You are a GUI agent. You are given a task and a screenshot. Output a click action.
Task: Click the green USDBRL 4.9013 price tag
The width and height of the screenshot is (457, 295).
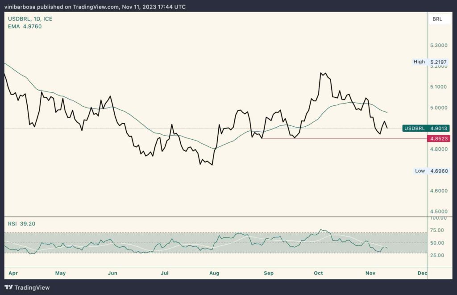(x=426, y=128)
